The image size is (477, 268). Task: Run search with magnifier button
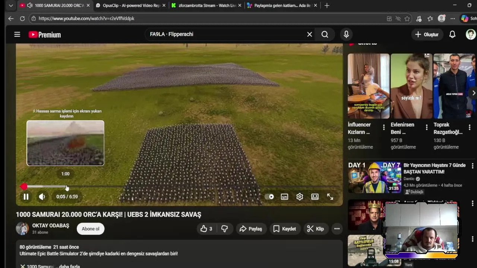tap(325, 34)
